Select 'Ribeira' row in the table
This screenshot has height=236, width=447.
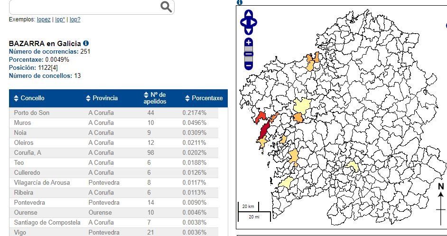(114, 193)
